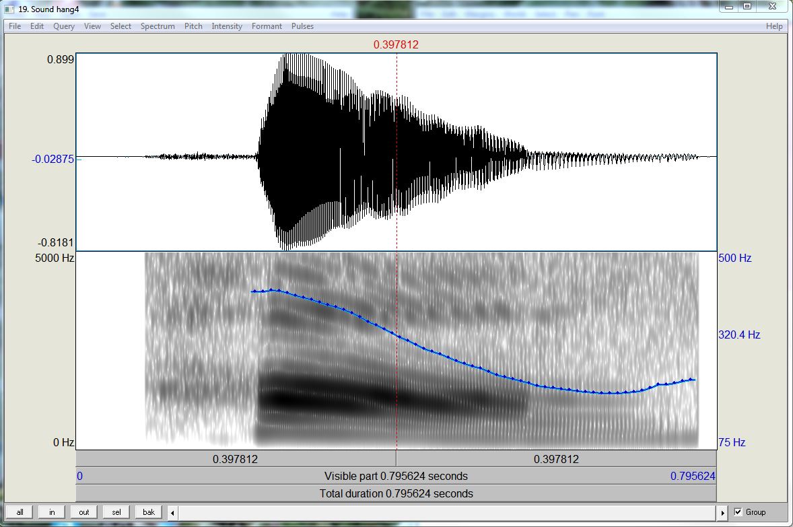Play the left 0.397812 segment bar
This screenshot has height=527, width=793.
pyautogui.click(x=236, y=459)
